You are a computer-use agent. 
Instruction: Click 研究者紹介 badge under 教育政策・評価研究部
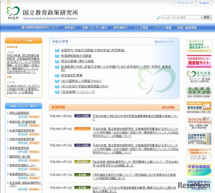pos(34,125)
